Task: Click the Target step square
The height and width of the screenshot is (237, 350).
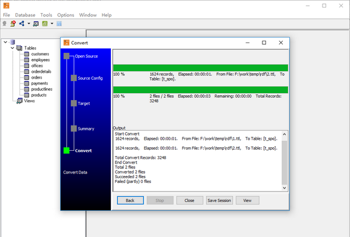Action: pyautogui.click(x=74, y=103)
